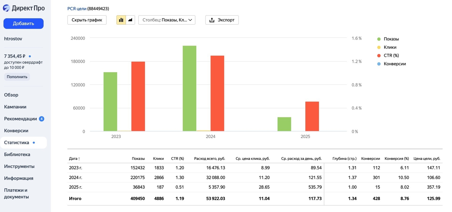Screen dimensions: 452x212
Task: Open the РСЯ цели campaign link
Action: (77, 9)
